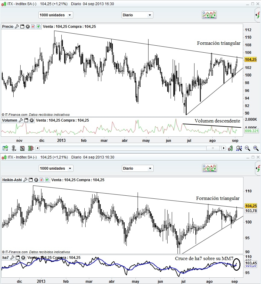Maximize the upper chart window
261x284 pixels.
point(253,4)
